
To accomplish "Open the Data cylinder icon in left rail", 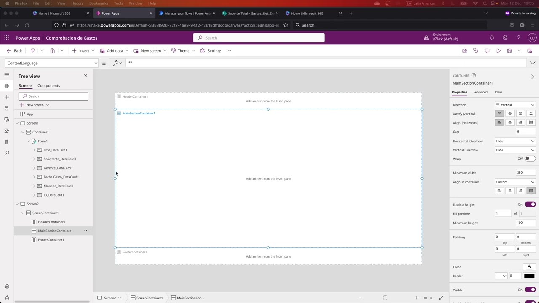I will [x=7, y=109].
